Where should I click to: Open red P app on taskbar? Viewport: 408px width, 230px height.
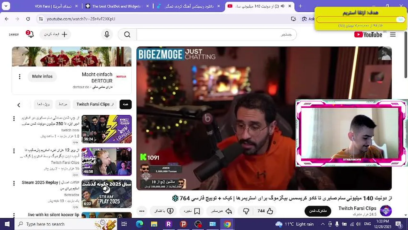(x=183, y=224)
